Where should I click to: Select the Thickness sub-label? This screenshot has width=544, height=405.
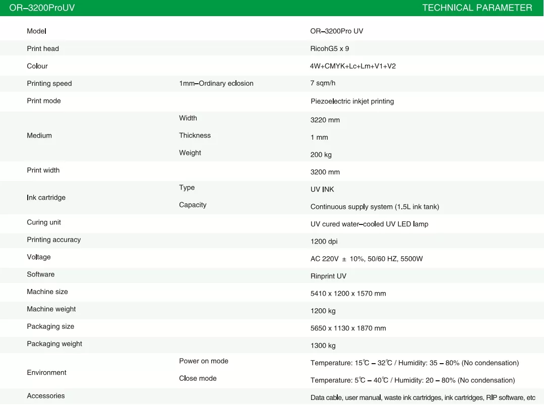(195, 136)
